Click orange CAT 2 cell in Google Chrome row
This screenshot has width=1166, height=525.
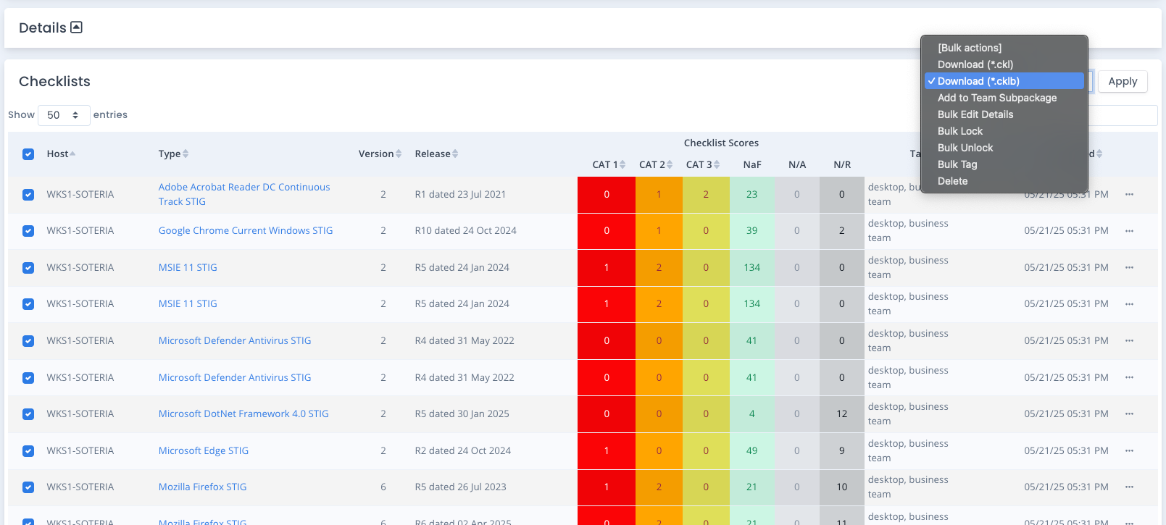[x=659, y=231]
